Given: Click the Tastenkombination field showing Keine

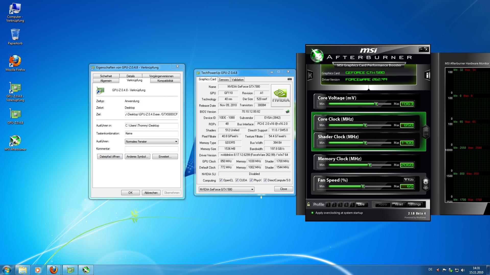Looking at the screenshot, I should tap(151, 134).
